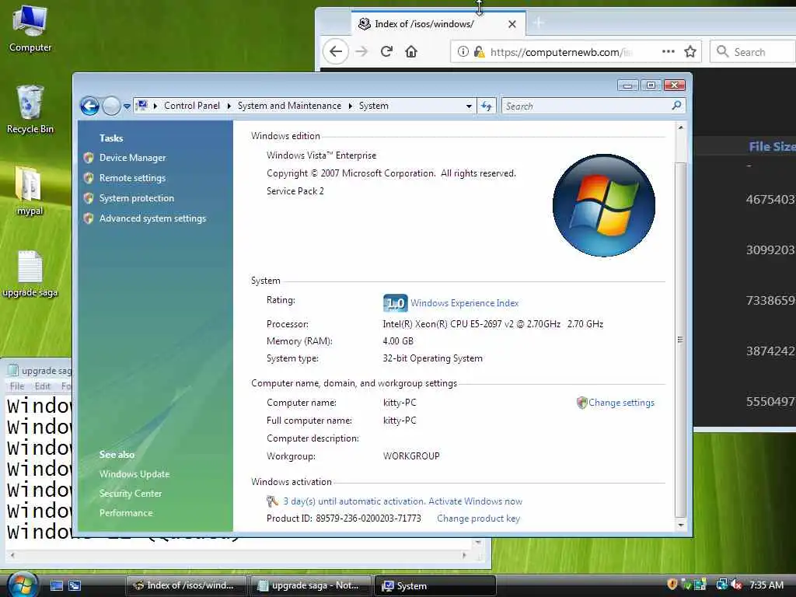Image resolution: width=796 pixels, height=597 pixels.
Task: Click the System protection shield icon
Action: click(x=89, y=198)
